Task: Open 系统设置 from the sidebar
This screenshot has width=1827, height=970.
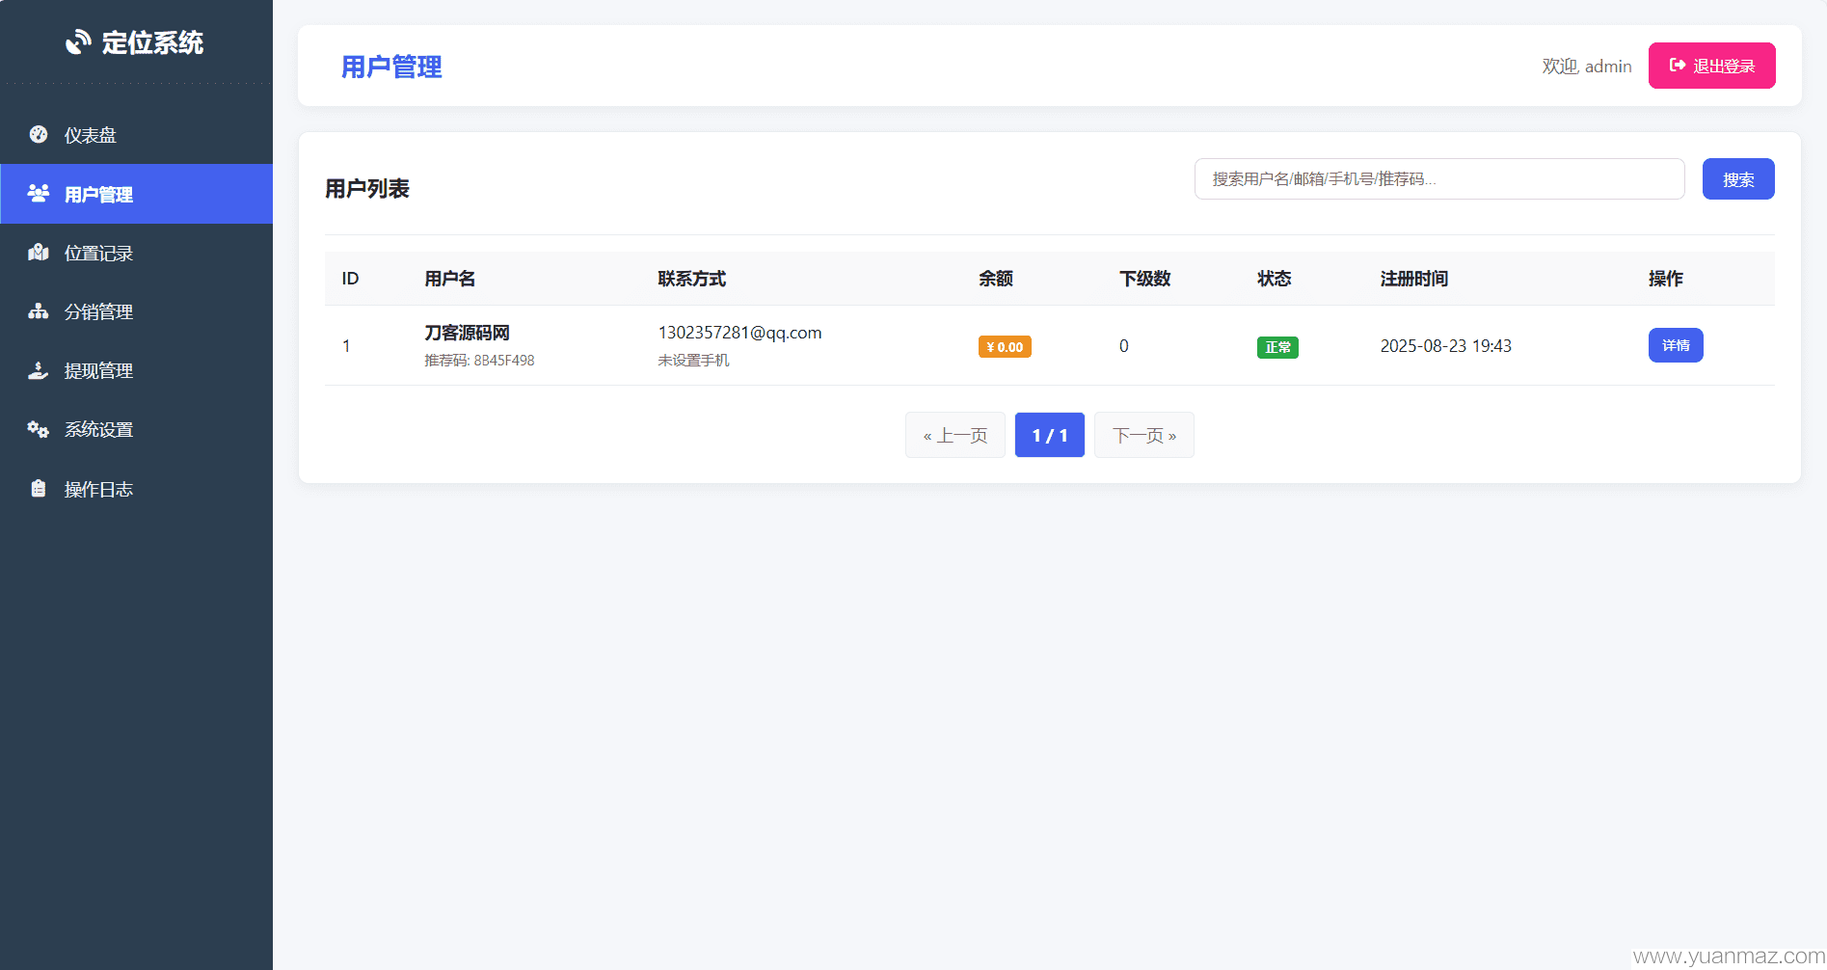Action: pyautogui.click(x=136, y=429)
